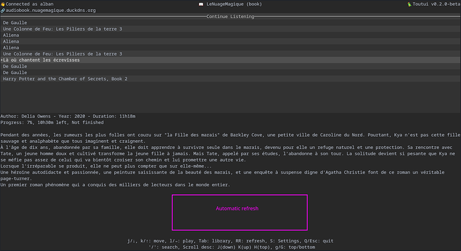The width and height of the screenshot is (461, 251).
Task: Select the De Gaulle row just below Là où chantent
Action: [x=230, y=67]
